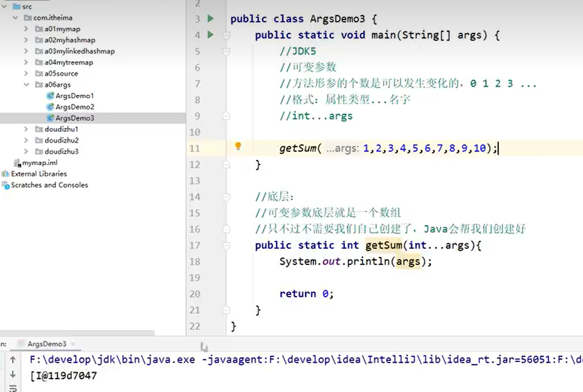The width and height of the screenshot is (583, 392).
Task: Click fold marker on line 12
Action: pyautogui.click(x=226, y=164)
